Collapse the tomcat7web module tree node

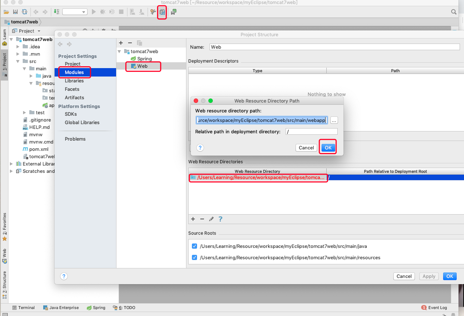(119, 52)
